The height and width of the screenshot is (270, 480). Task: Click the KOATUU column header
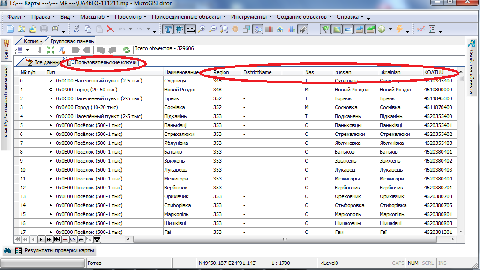(434, 72)
